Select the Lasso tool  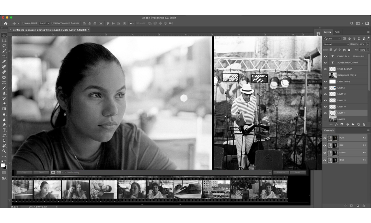pos(4,46)
